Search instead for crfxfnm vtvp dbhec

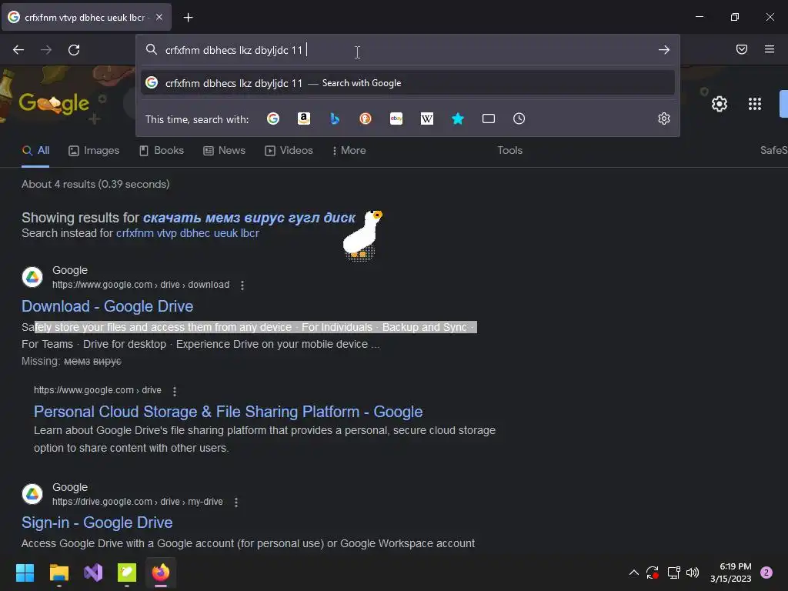[188, 234]
